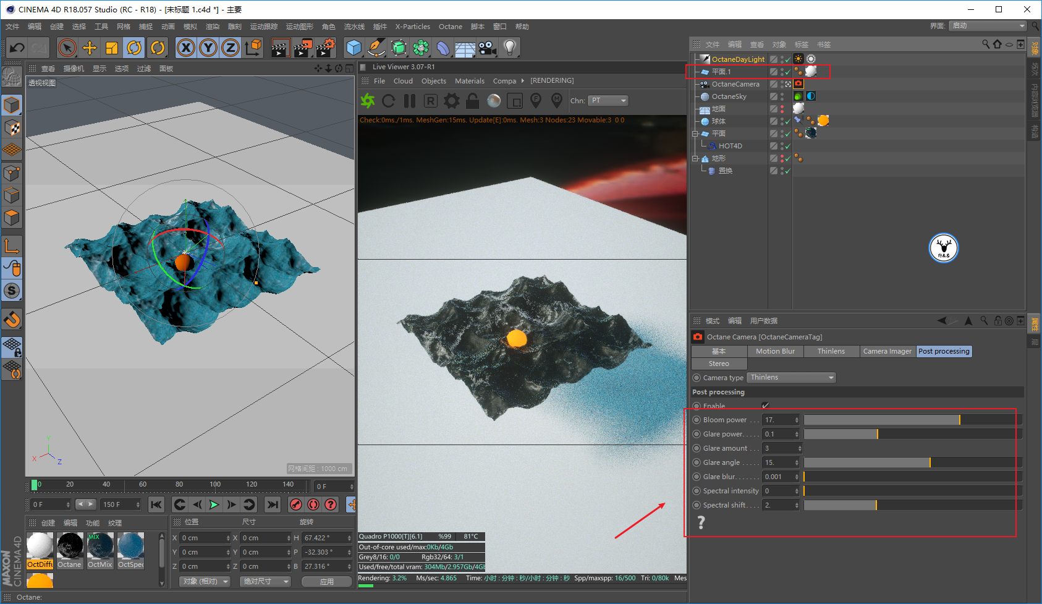Viewport: 1042px width, 604px height.
Task: Toggle Glare amount animation radio dot
Action: (697, 448)
